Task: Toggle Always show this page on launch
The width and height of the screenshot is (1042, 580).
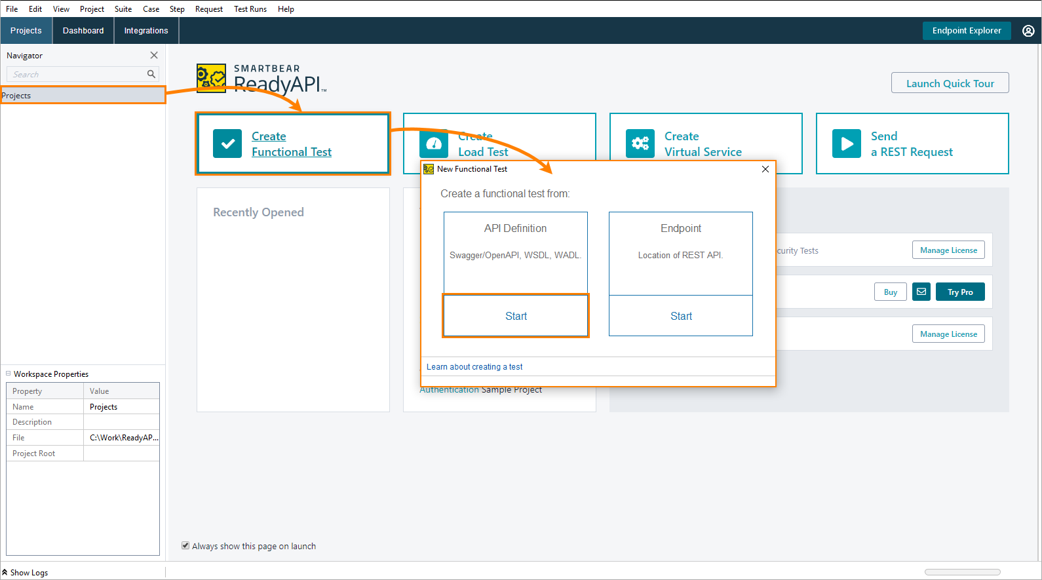Action: pos(185,545)
